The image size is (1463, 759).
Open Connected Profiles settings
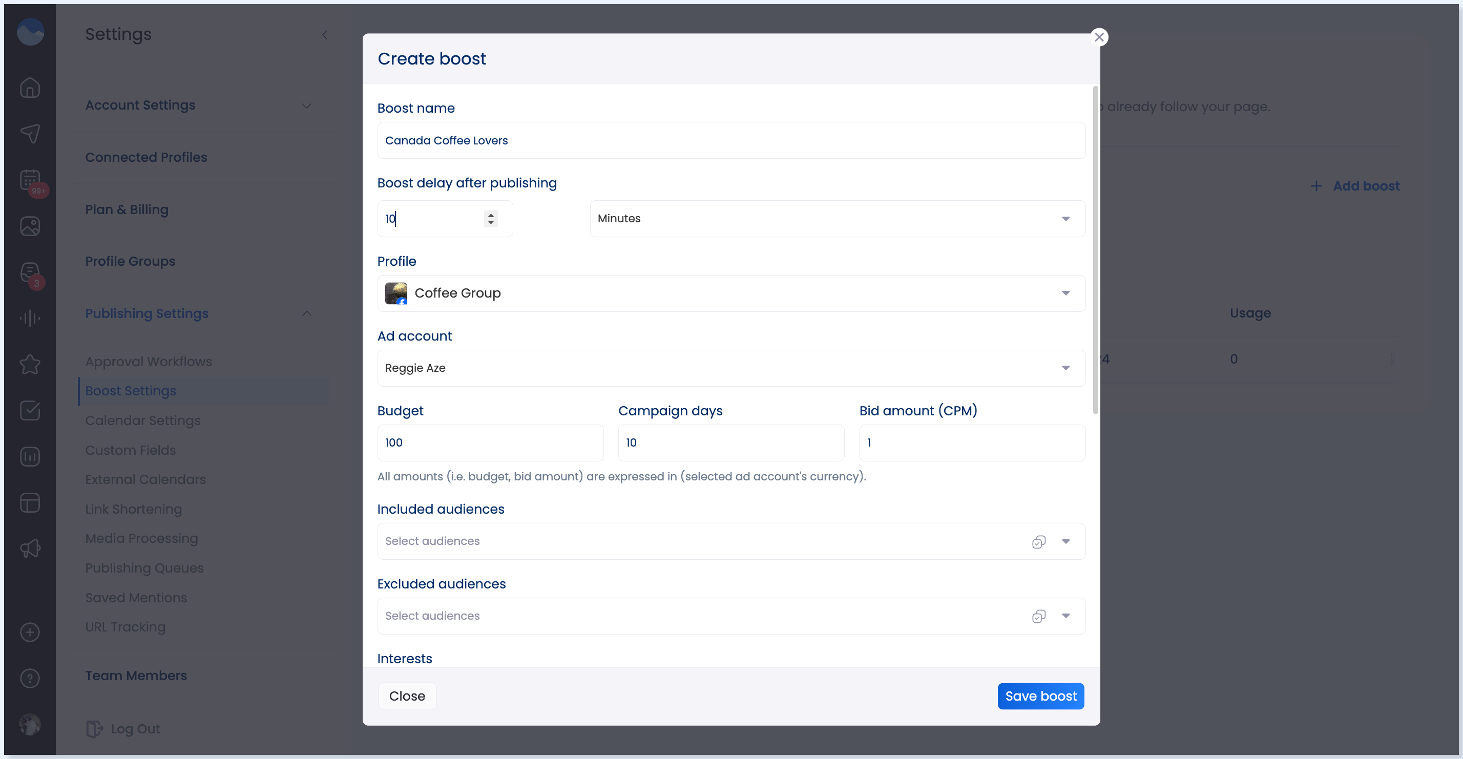click(x=146, y=157)
